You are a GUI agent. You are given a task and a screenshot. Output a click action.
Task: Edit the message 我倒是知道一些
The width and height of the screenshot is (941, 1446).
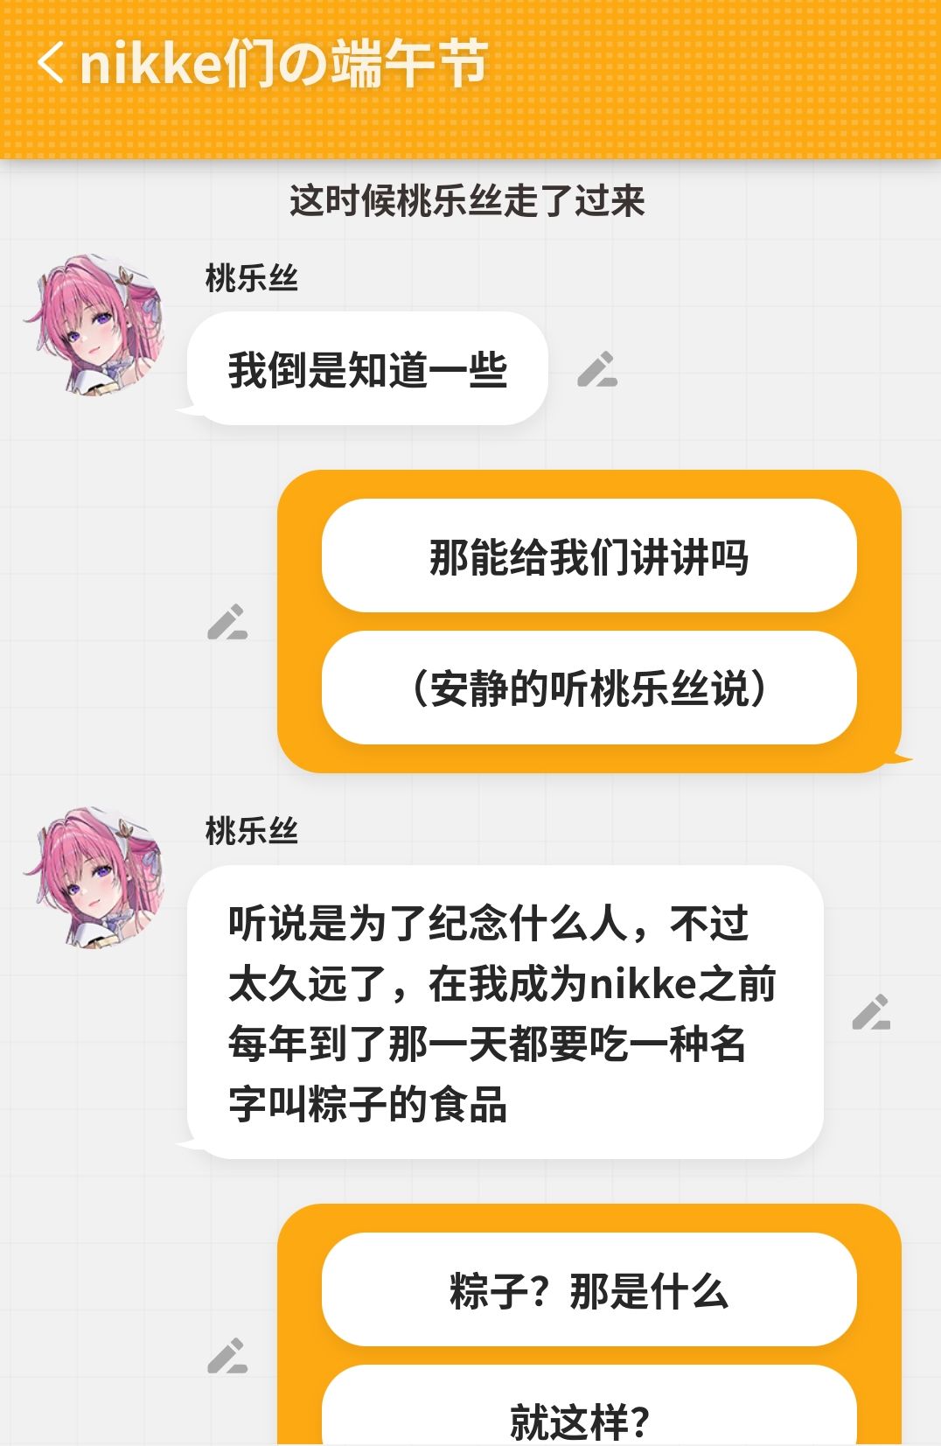(597, 370)
